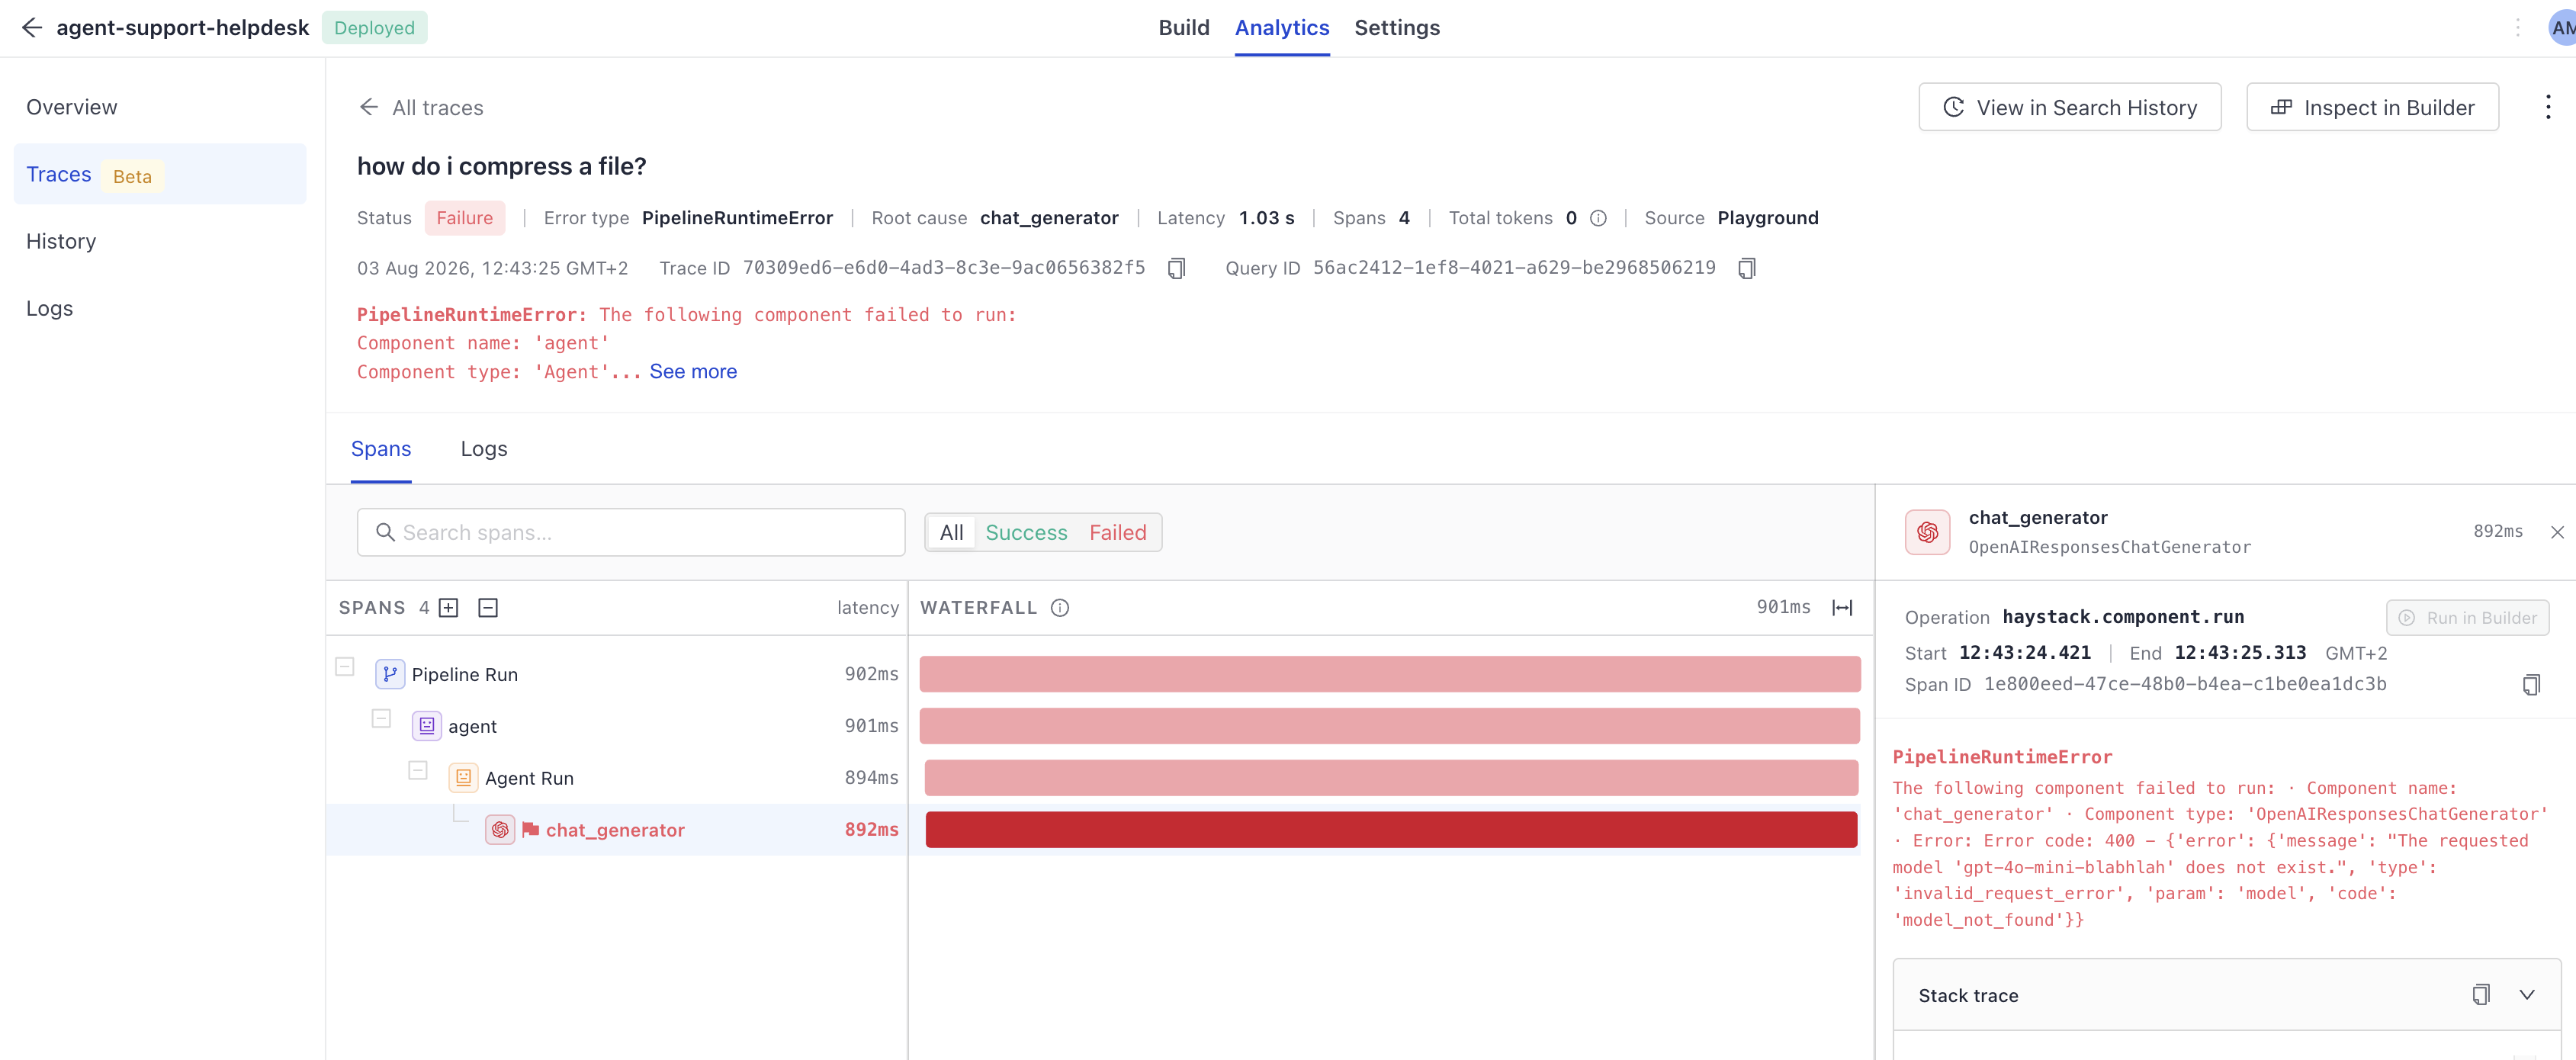2576x1060 pixels.
Task: Copy the Query ID to clipboard
Action: point(1747,268)
